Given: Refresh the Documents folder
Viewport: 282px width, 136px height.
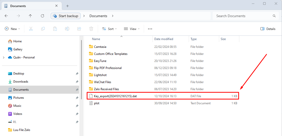Looking at the screenshot, I should (x=42, y=16).
